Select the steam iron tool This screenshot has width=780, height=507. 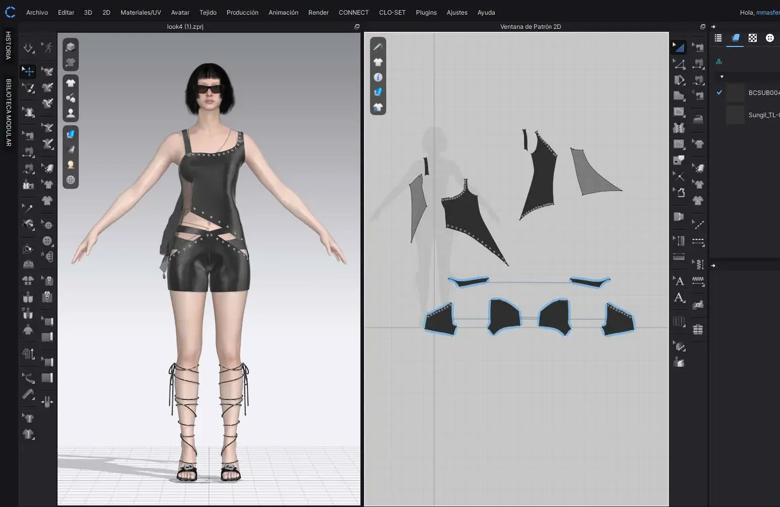click(698, 119)
